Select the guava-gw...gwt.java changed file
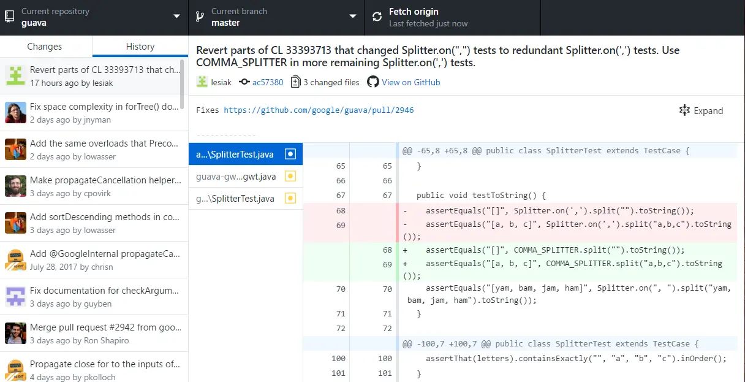This screenshot has height=382, width=745. pyautogui.click(x=246, y=177)
